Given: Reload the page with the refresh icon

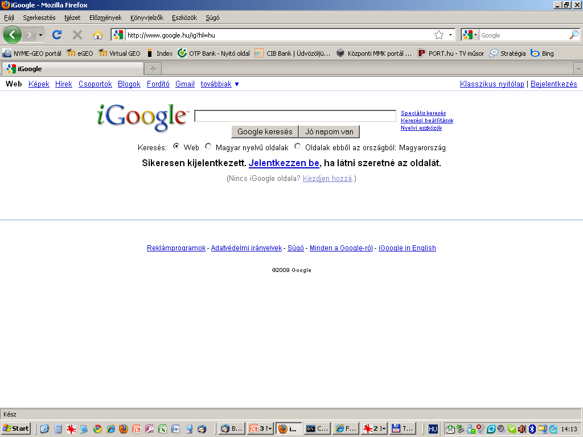Looking at the screenshot, I should tap(57, 35).
